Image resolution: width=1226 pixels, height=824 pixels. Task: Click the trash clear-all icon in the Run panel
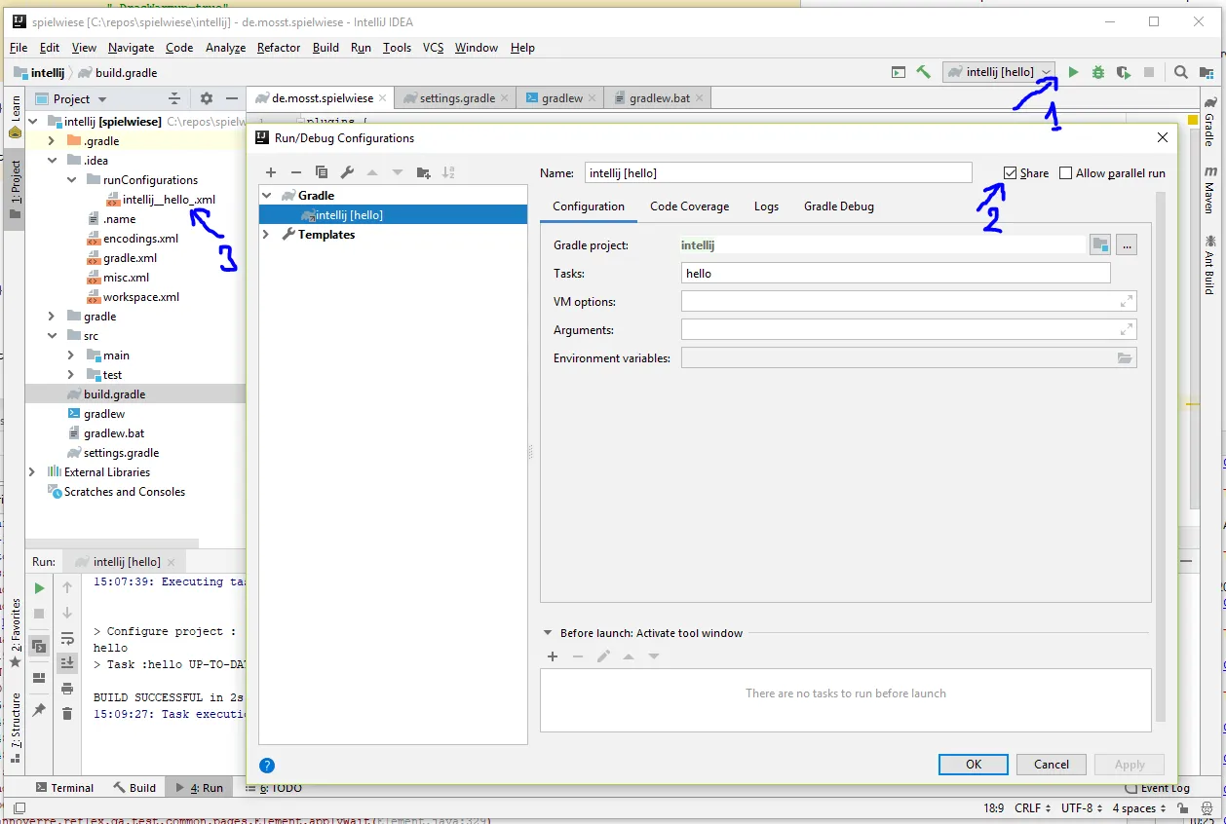[x=67, y=714]
